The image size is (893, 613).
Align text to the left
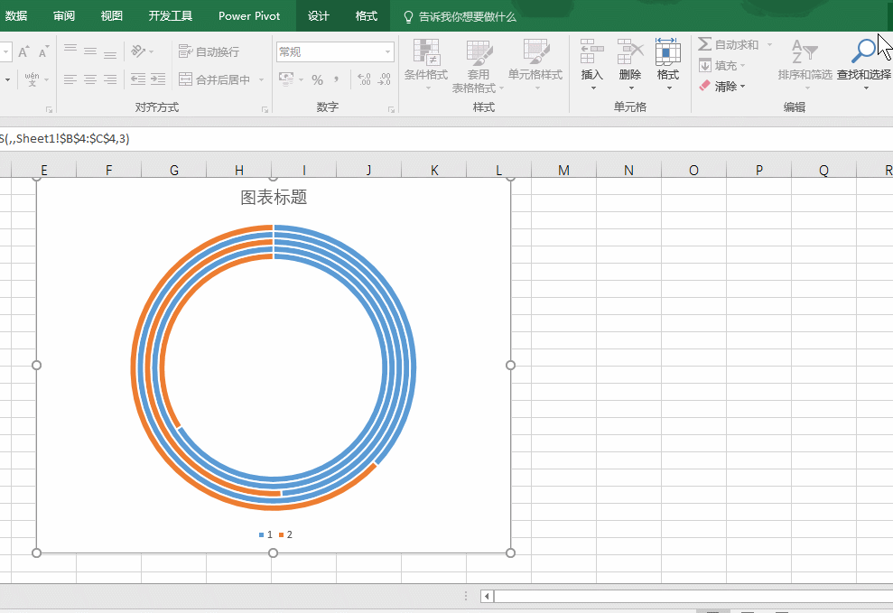pyautogui.click(x=70, y=79)
